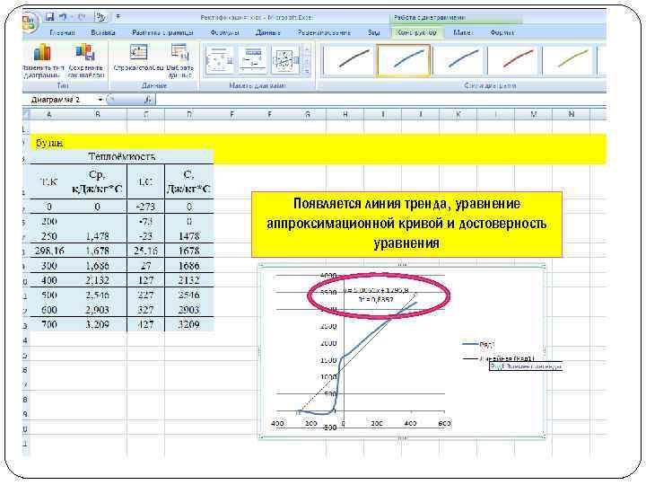
Task: Open the Формат chart tools tab
Action: pyautogui.click(x=502, y=32)
